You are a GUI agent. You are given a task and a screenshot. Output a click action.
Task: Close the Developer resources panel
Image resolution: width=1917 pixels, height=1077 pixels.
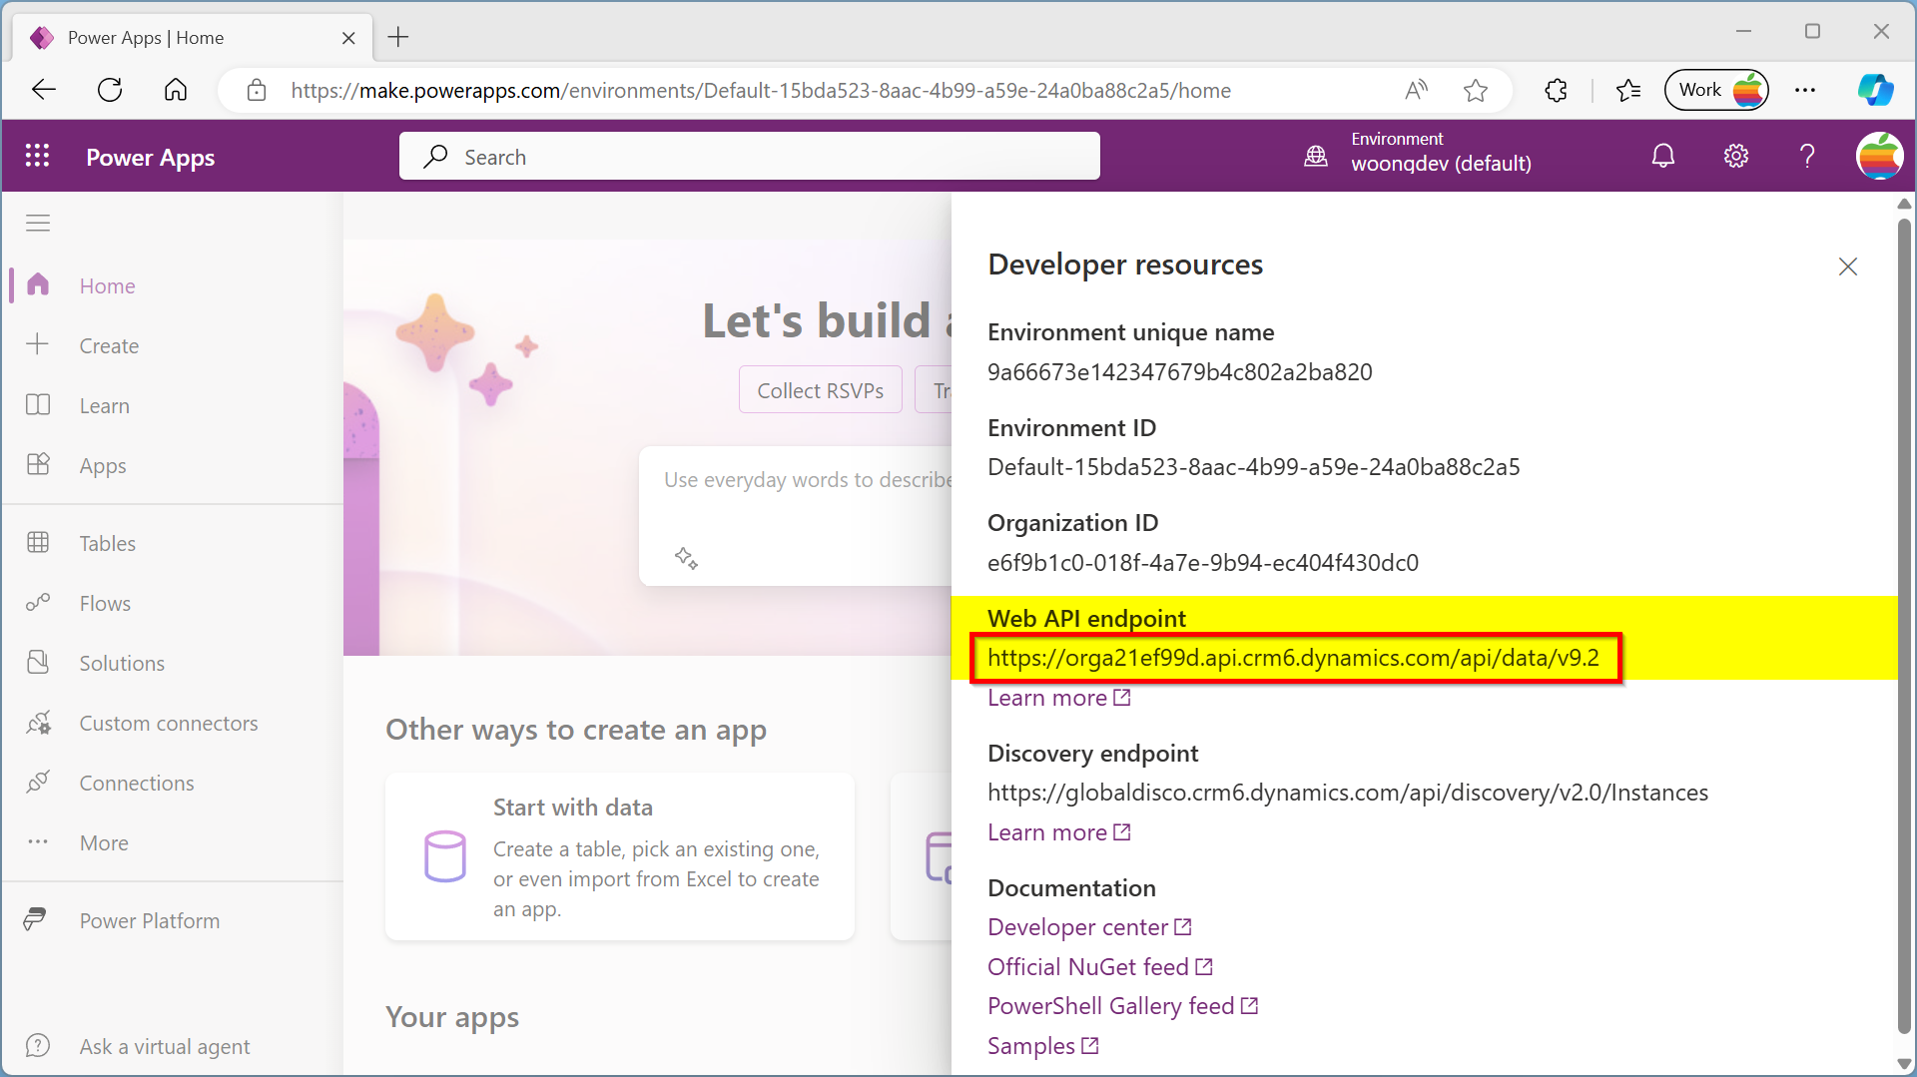1848,267
